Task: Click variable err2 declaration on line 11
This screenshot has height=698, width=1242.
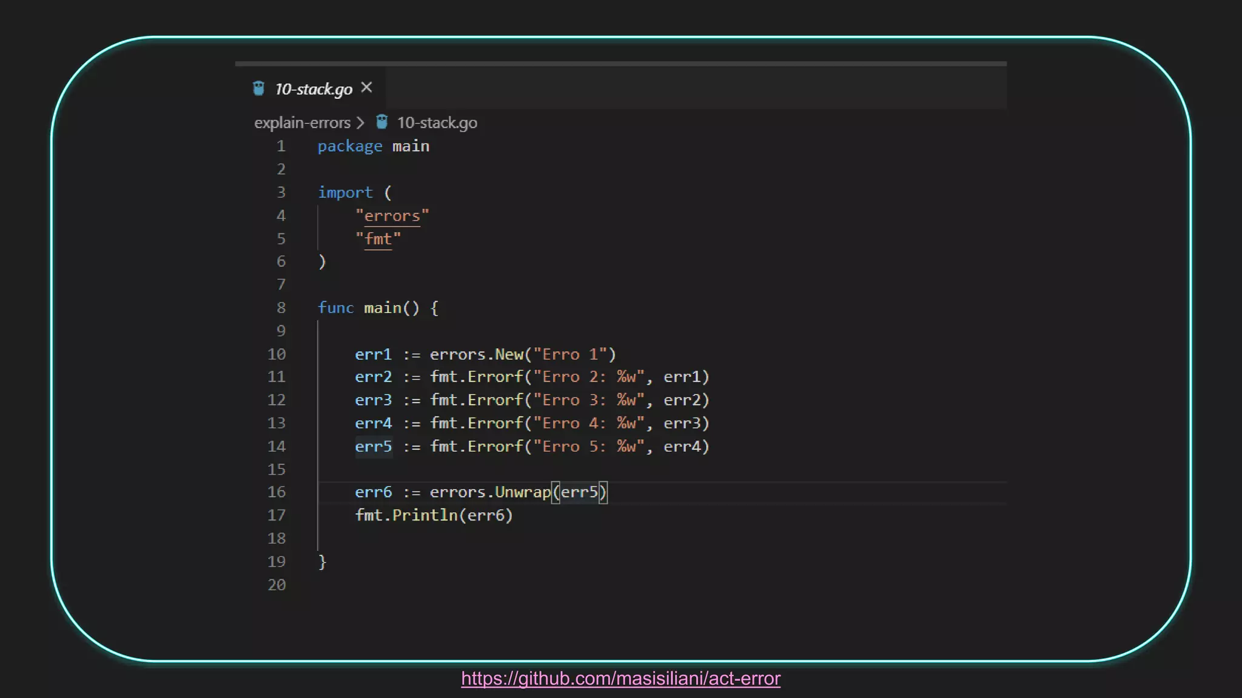Action: pyautogui.click(x=374, y=377)
